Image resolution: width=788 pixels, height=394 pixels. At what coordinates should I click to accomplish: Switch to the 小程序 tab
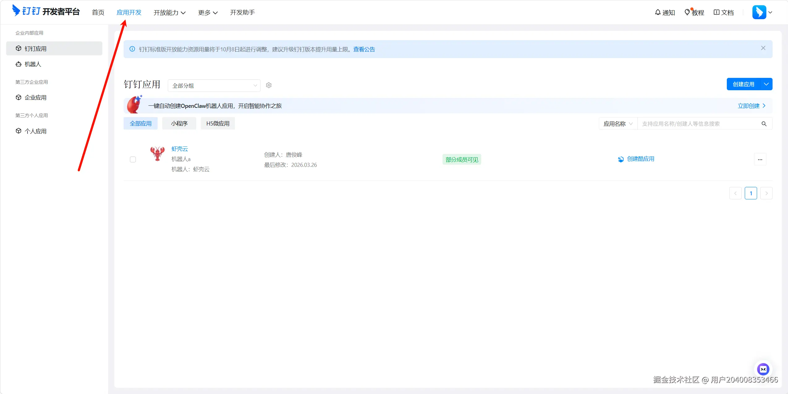[179, 123]
